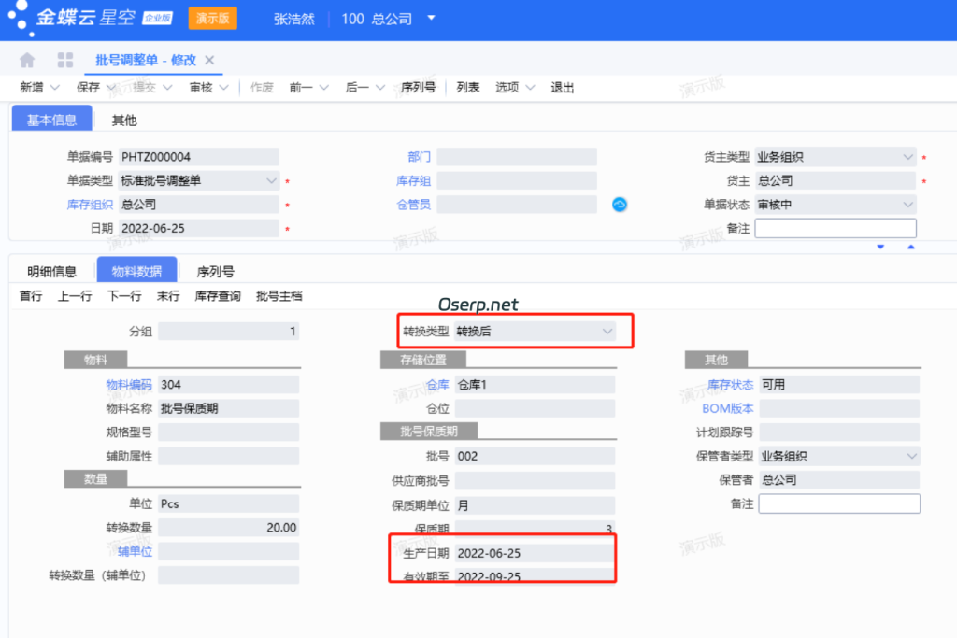Viewport: 957px width, 638px height.
Task: Open 批号主档 from the detail toolbar
Action: tap(278, 294)
